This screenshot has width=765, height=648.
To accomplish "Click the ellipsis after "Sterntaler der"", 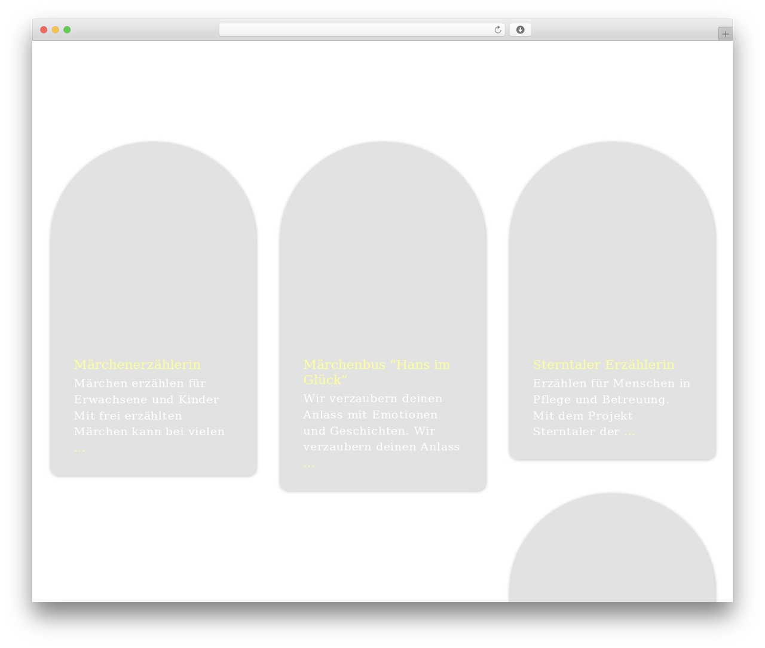I will (630, 432).
